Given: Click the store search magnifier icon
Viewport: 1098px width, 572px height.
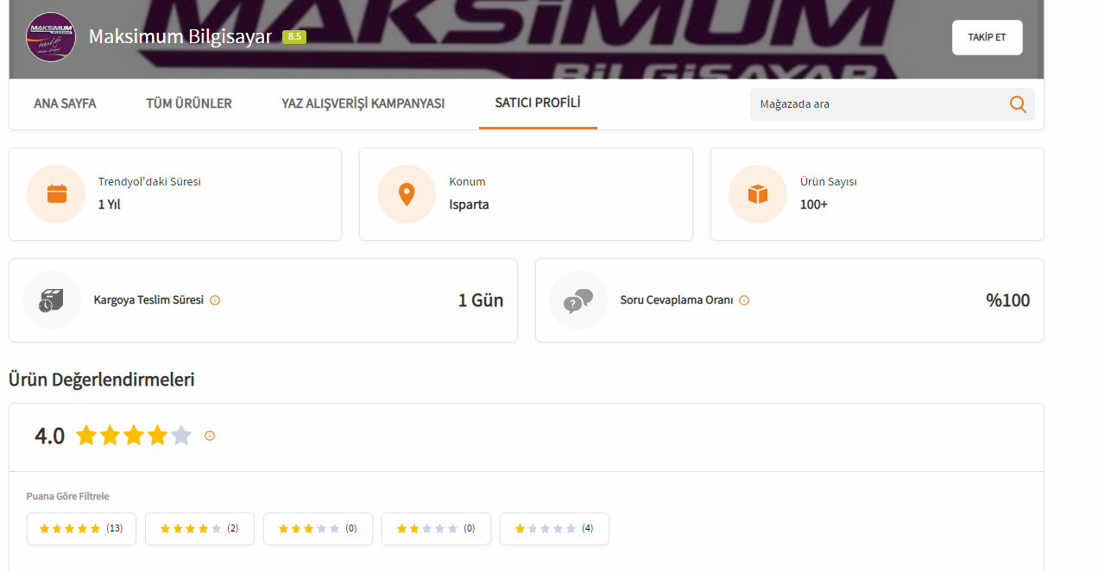Looking at the screenshot, I should point(1018,104).
